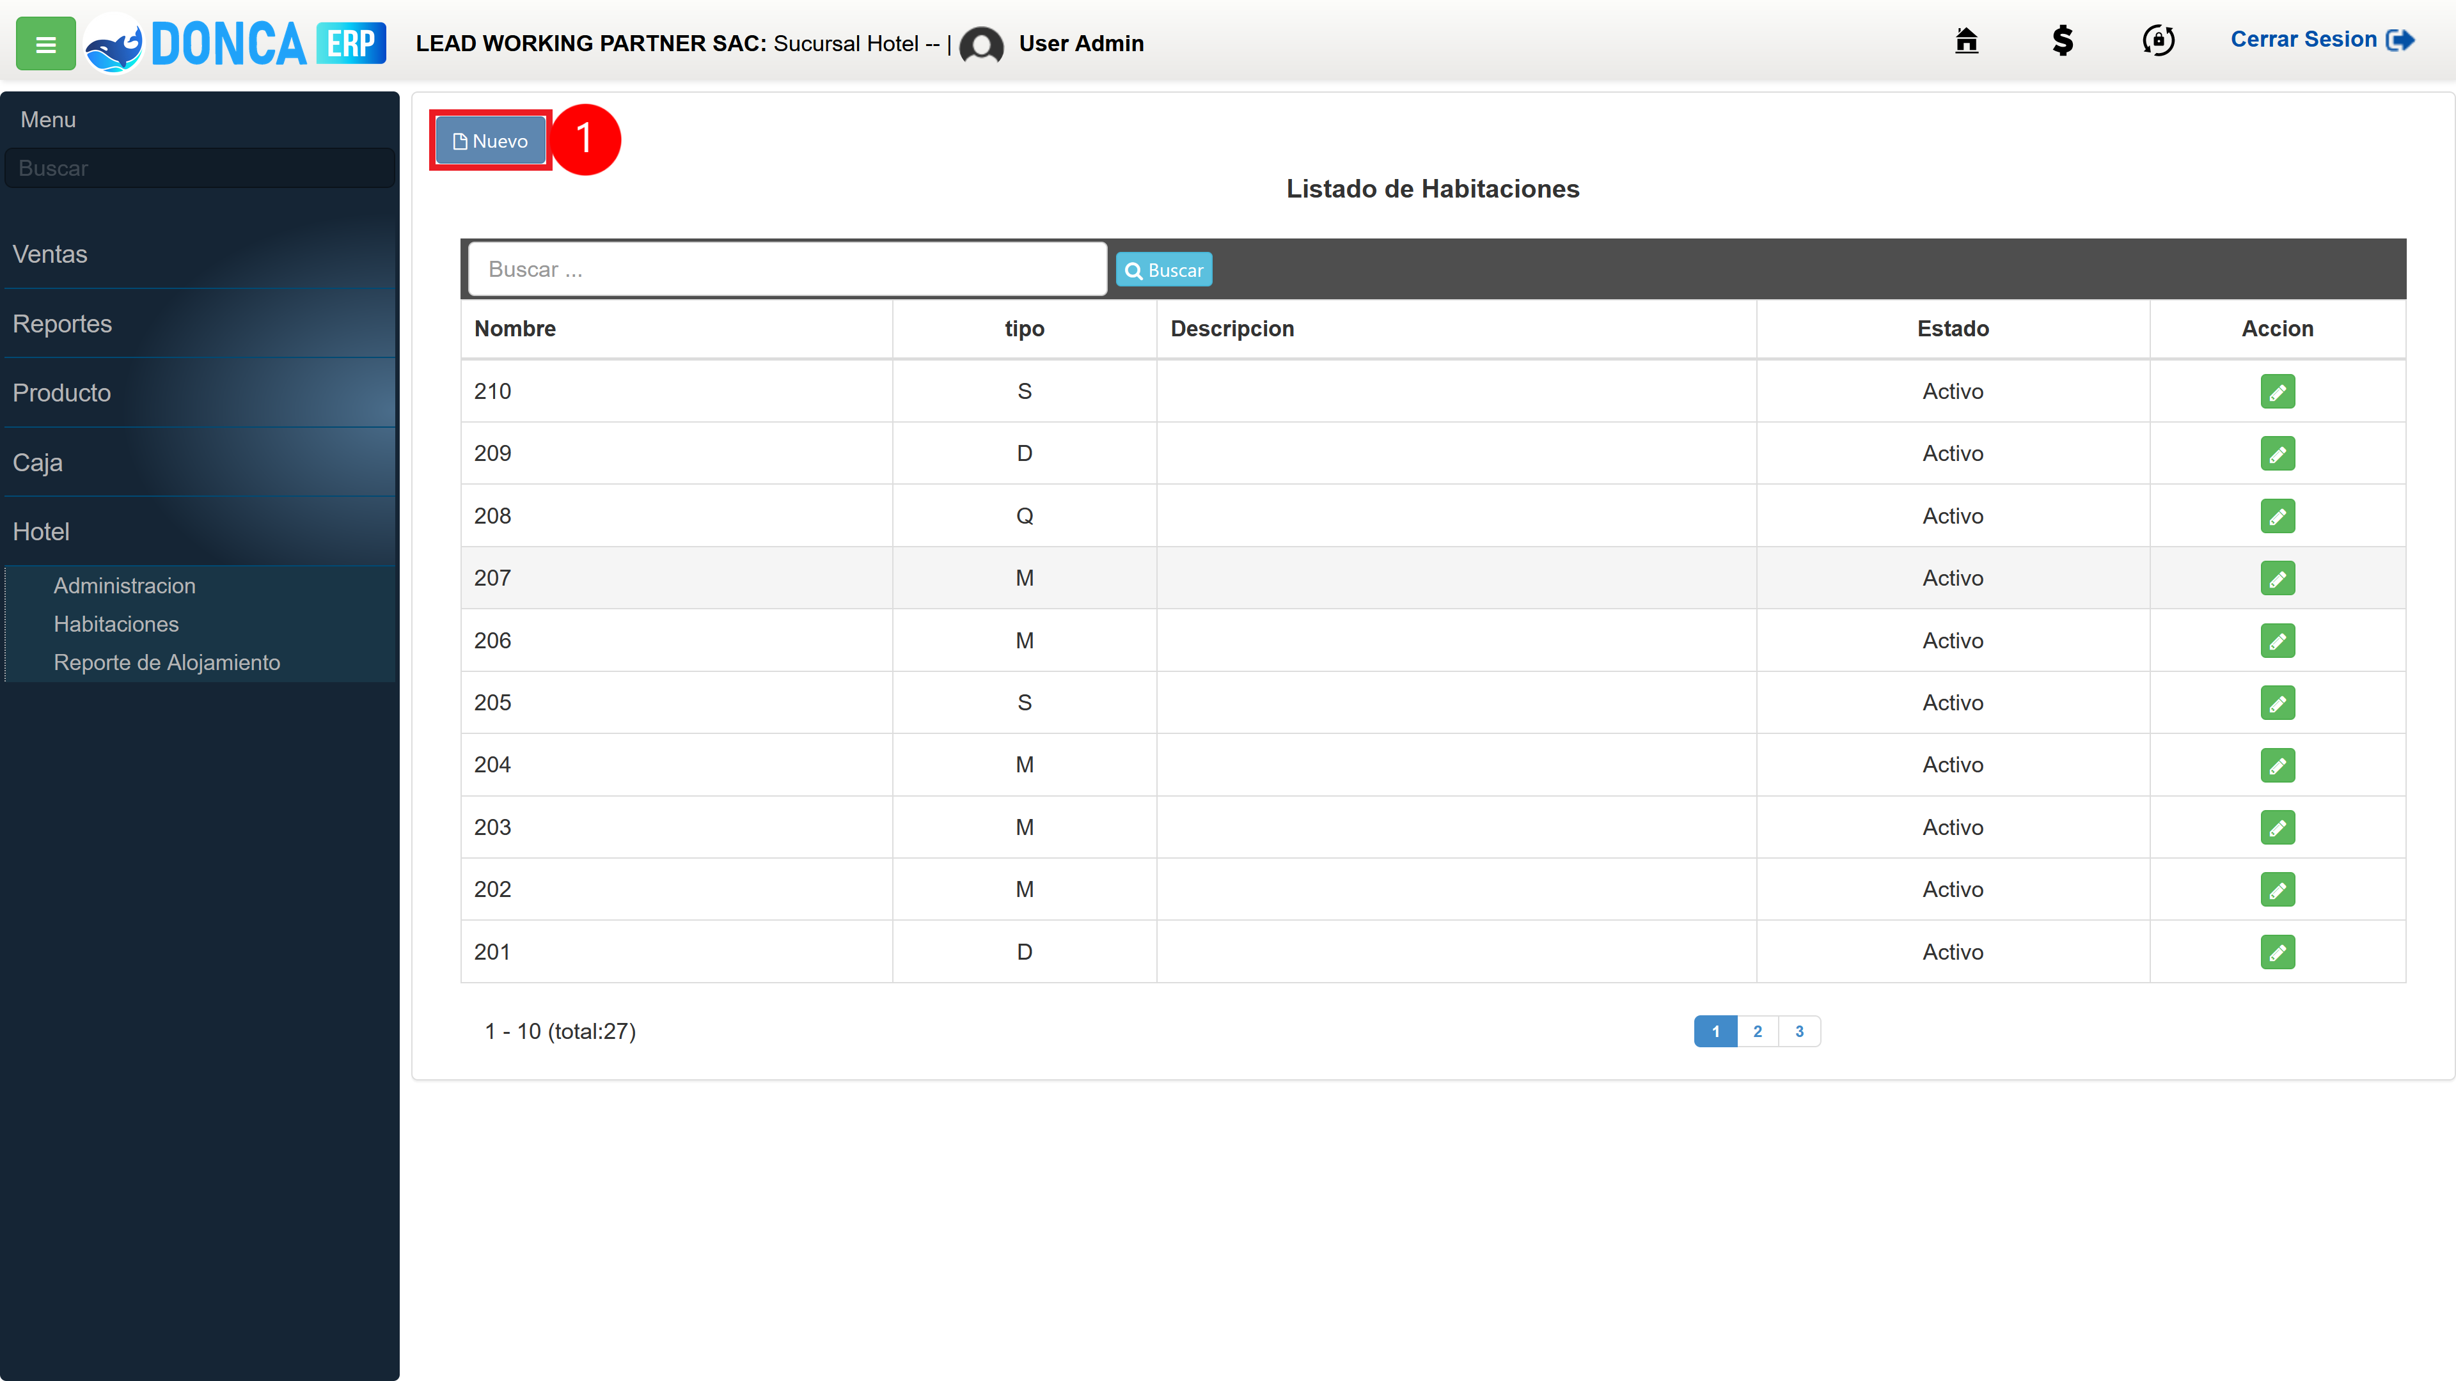2456x1381 pixels.
Task: Expand the Producto menu
Action: coord(200,393)
